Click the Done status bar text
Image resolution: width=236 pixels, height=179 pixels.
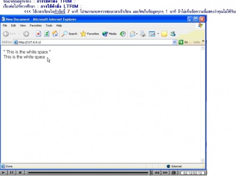click(x=9, y=166)
